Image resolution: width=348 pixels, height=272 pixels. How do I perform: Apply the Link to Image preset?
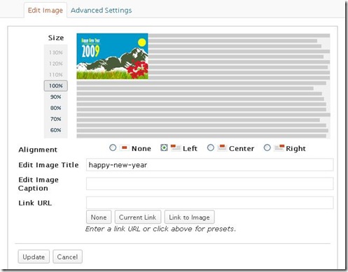coord(190,217)
